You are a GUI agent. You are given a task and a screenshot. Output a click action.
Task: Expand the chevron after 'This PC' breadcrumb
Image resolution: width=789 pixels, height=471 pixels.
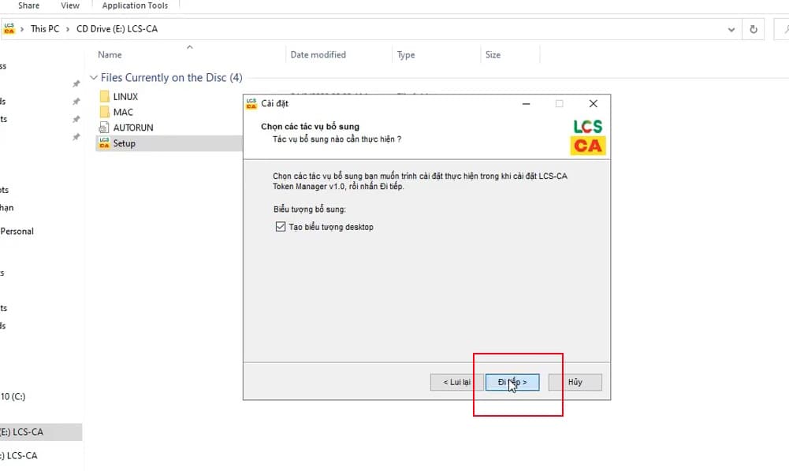click(x=67, y=29)
